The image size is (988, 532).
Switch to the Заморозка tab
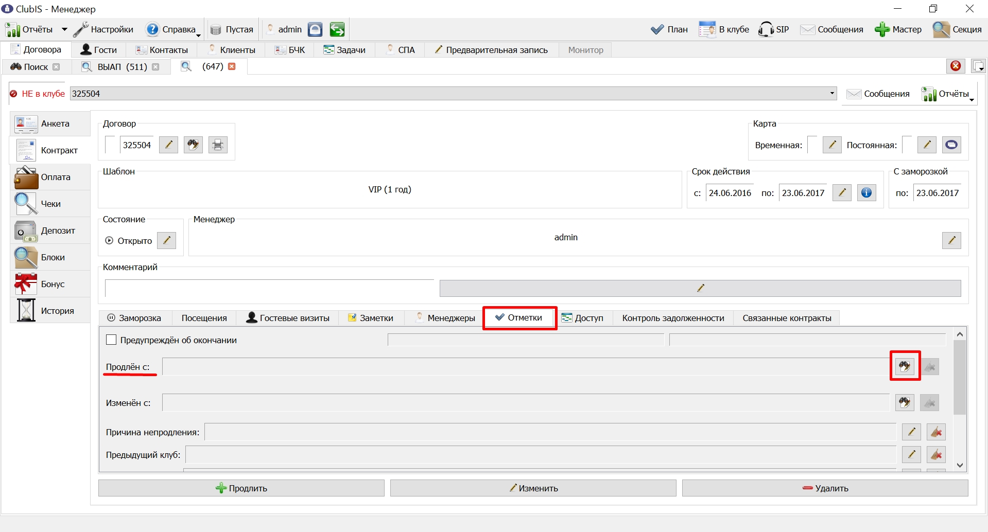coord(134,318)
